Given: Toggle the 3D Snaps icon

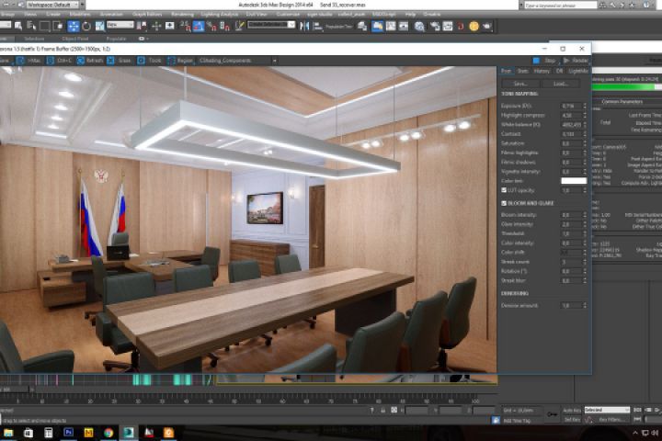Looking at the screenshot, I should 185,26.
